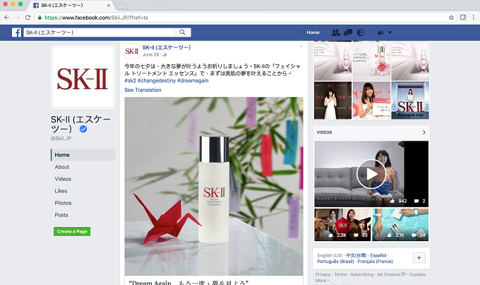Expand the More footer menu
The height and width of the screenshot is (285, 480).
[322, 280]
